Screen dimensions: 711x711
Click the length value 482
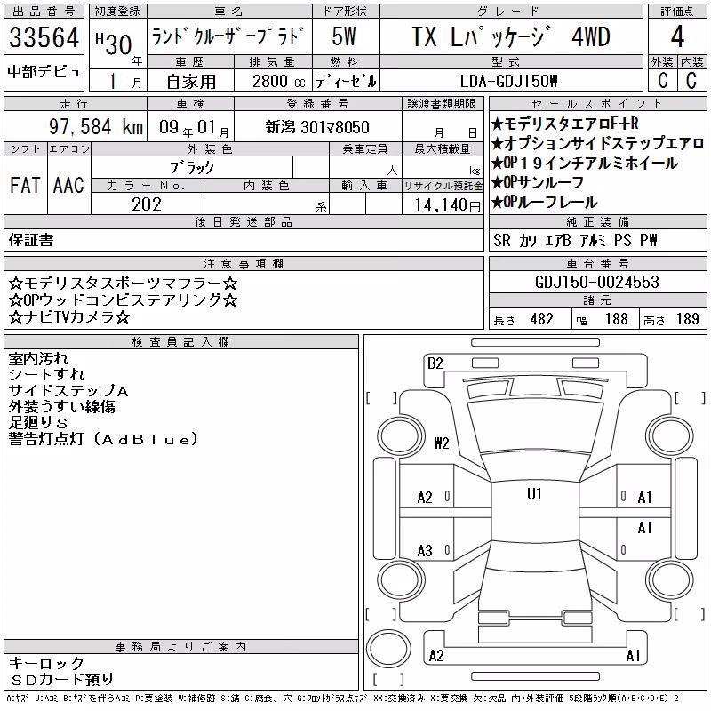coord(542,319)
